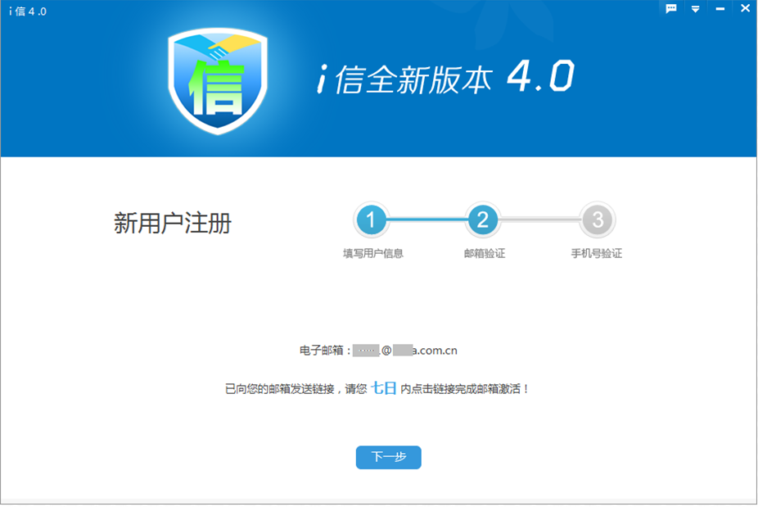Image resolution: width=758 pixels, height=507 pixels.
Task: Click the 下一步 button
Action: click(388, 457)
